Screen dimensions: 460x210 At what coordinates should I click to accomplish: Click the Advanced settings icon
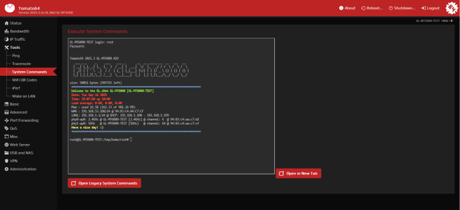tap(6, 112)
